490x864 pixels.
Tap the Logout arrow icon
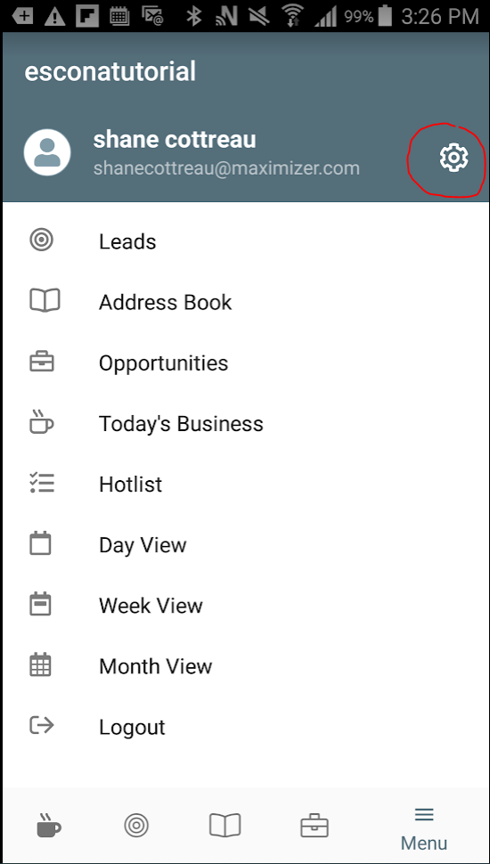(41, 726)
